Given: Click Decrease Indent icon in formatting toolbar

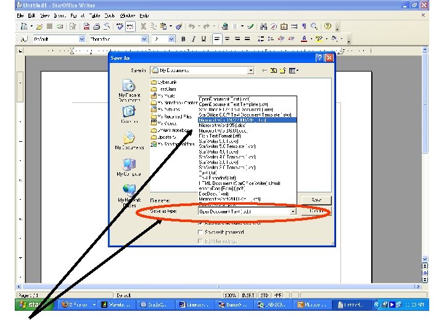Looking at the screenshot, I should pos(281,39).
